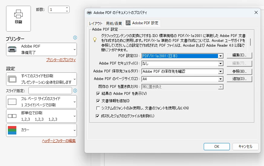The width and height of the screenshot is (264, 166).
Task: Toggle 成功したジョブのログファイルを削除 checkbox
Action: tap(97, 116)
